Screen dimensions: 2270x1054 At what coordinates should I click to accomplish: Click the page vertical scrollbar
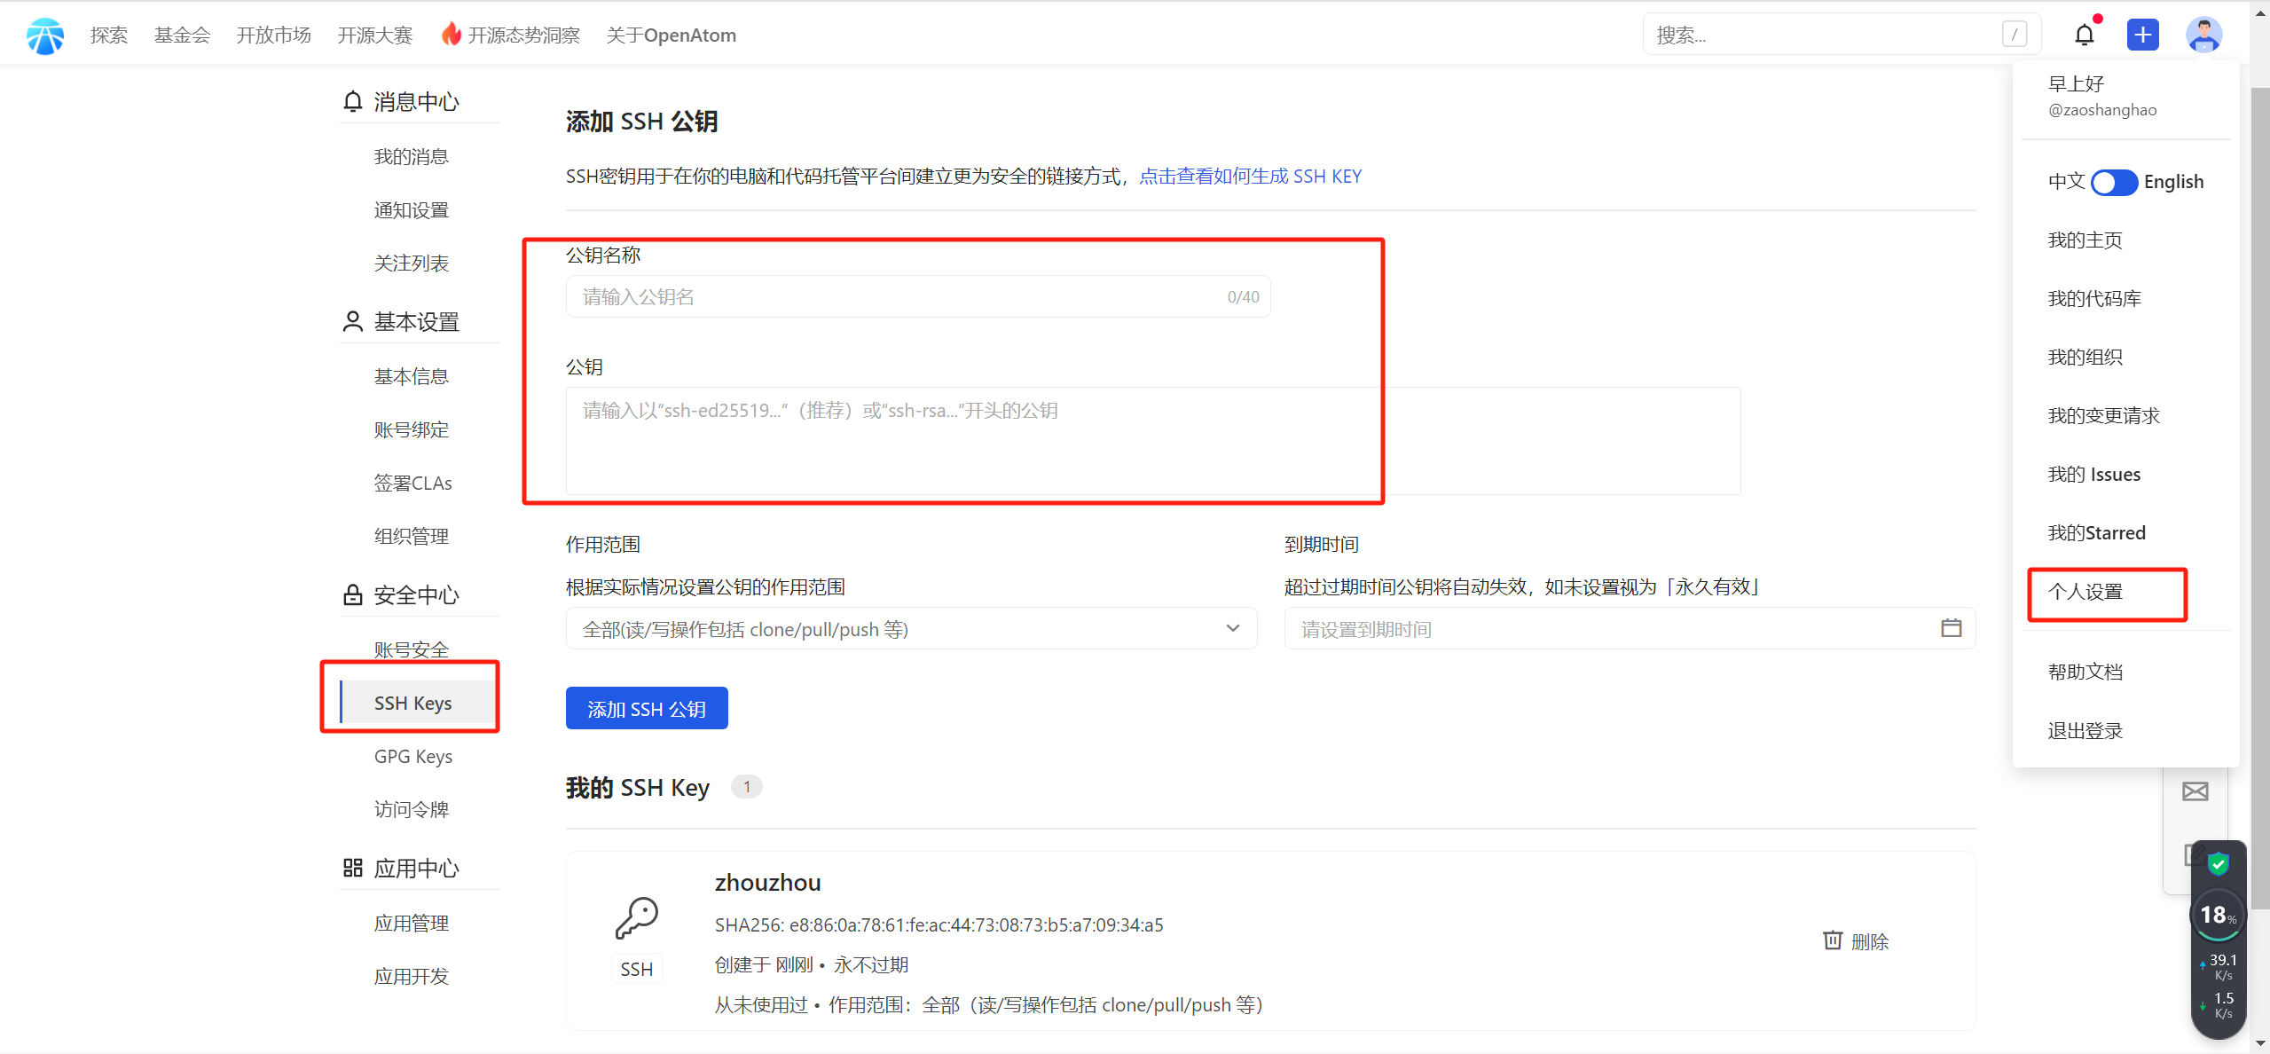[2260, 497]
